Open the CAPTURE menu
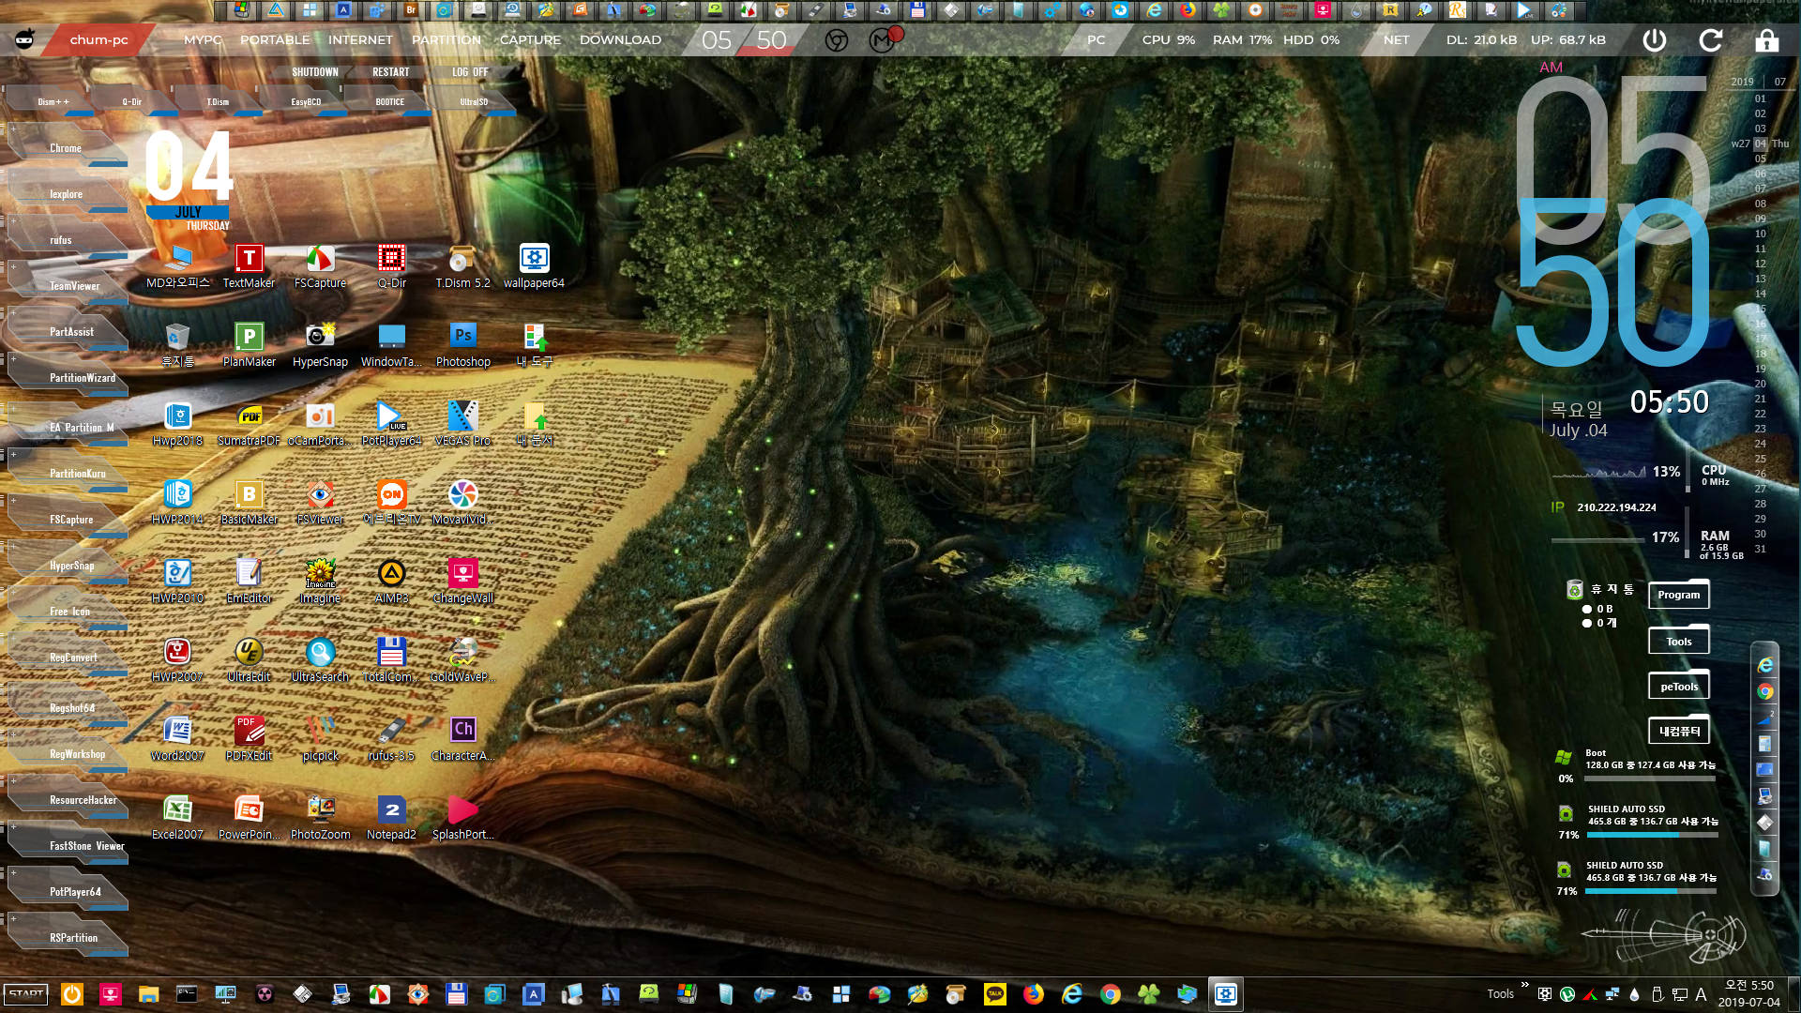Screen dimensions: 1801x1013 (x=530, y=39)
